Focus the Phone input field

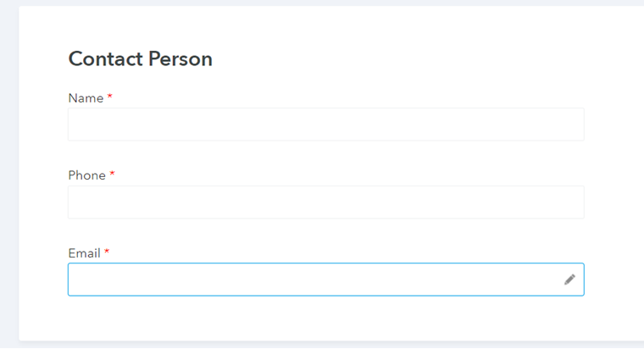coord(325,202)
